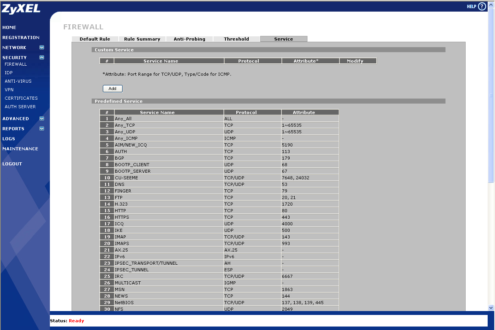Image resolution: width=495 pixels, height=330 pixels.
Task: View LOGS from the sidebar
Action: (9, 139)
